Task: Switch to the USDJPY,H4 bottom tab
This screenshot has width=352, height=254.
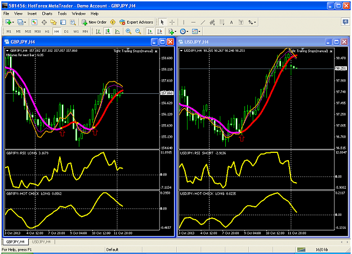Action: tap(41, 242)
